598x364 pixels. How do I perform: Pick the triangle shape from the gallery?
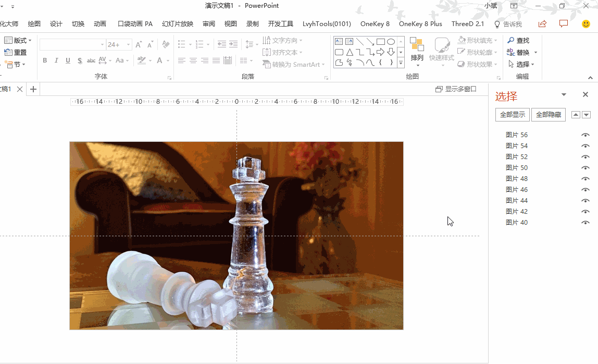coord(350,52)
